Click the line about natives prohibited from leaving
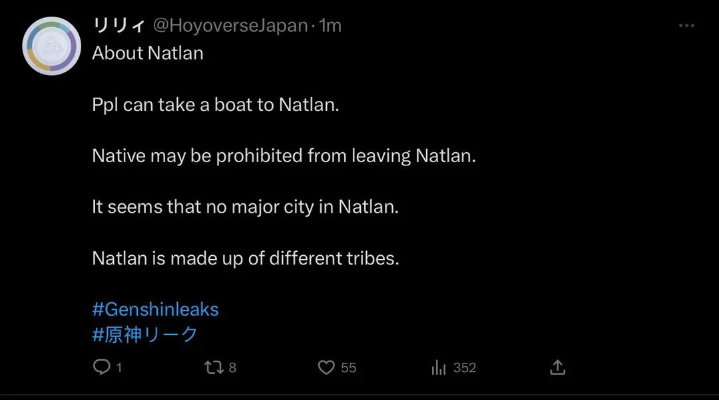Viewport: 719px width, 400px height. point(284,156)
